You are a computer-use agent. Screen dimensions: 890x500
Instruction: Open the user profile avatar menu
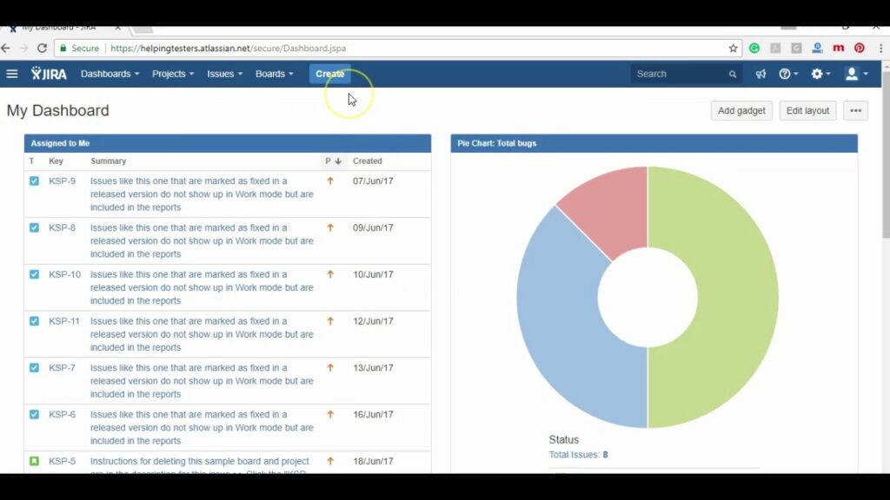[x=856, y=74]
